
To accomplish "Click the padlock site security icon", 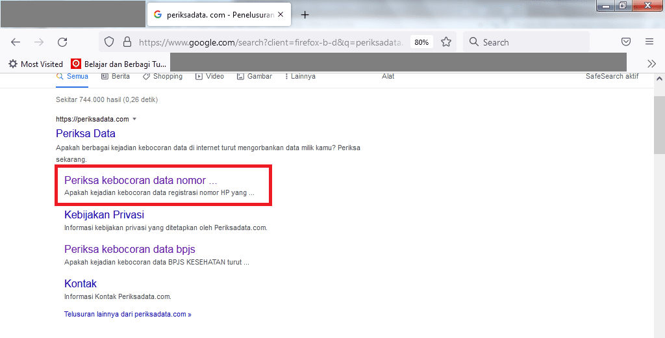I will (x=127, y=42).
